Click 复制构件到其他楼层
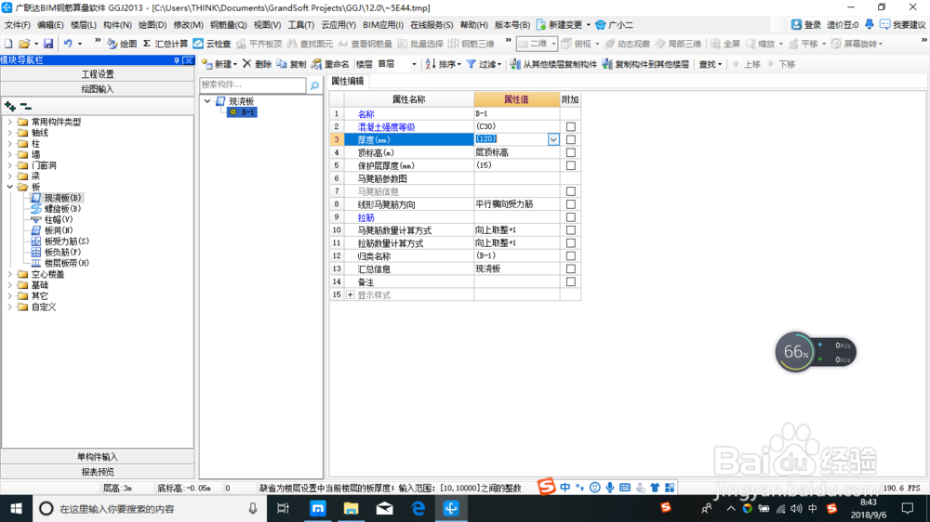 [645, 64]
